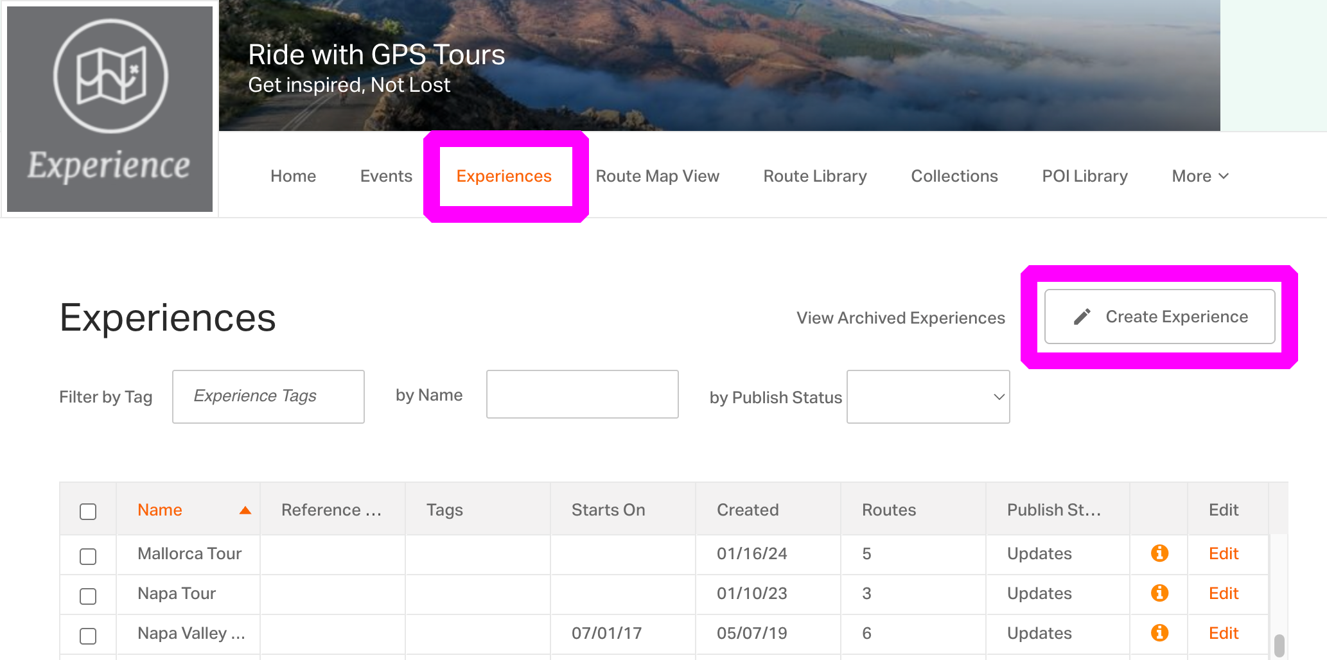Open the Route Library tab
This screenshot has width=1327, height=660.
tap(815, 176)
